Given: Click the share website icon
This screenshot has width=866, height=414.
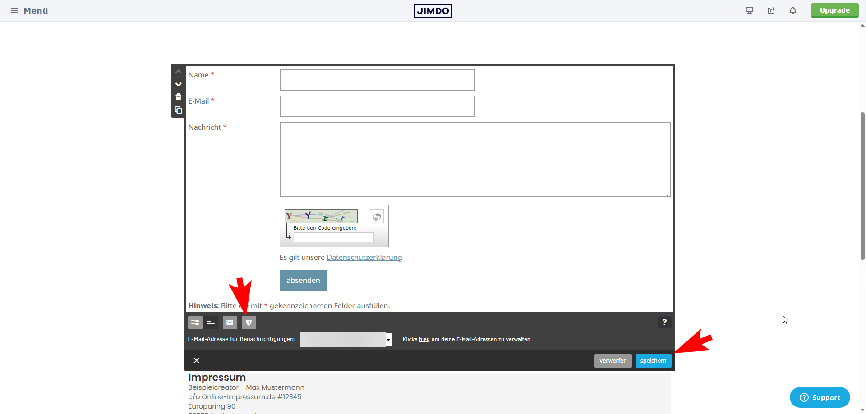Looking at the screenshot, I should 771,10.
